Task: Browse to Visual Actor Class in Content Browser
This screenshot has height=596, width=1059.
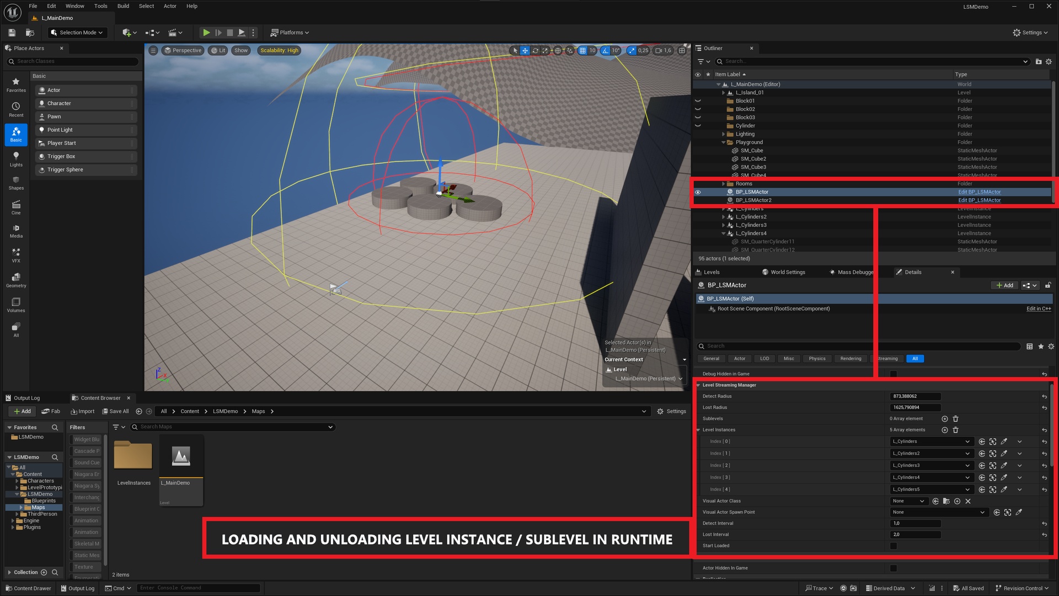Action: (946, 501)
